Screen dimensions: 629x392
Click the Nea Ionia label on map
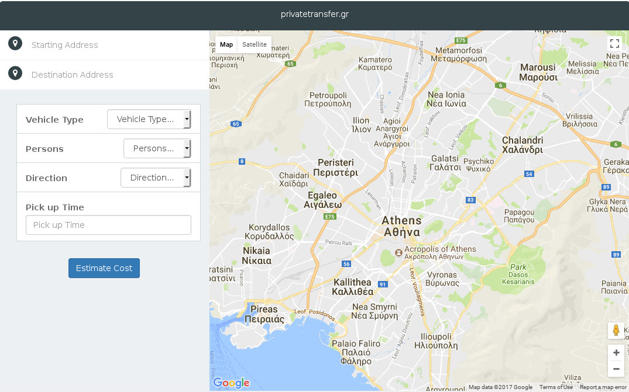click(x=446, y=99)
